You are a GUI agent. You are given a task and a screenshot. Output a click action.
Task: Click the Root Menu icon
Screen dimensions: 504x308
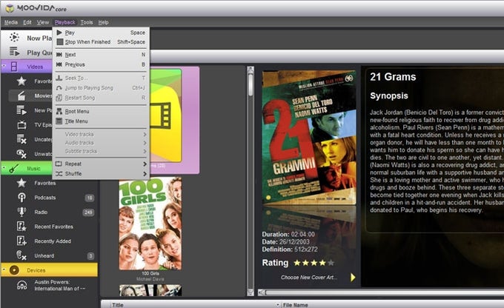pos(59,112)
